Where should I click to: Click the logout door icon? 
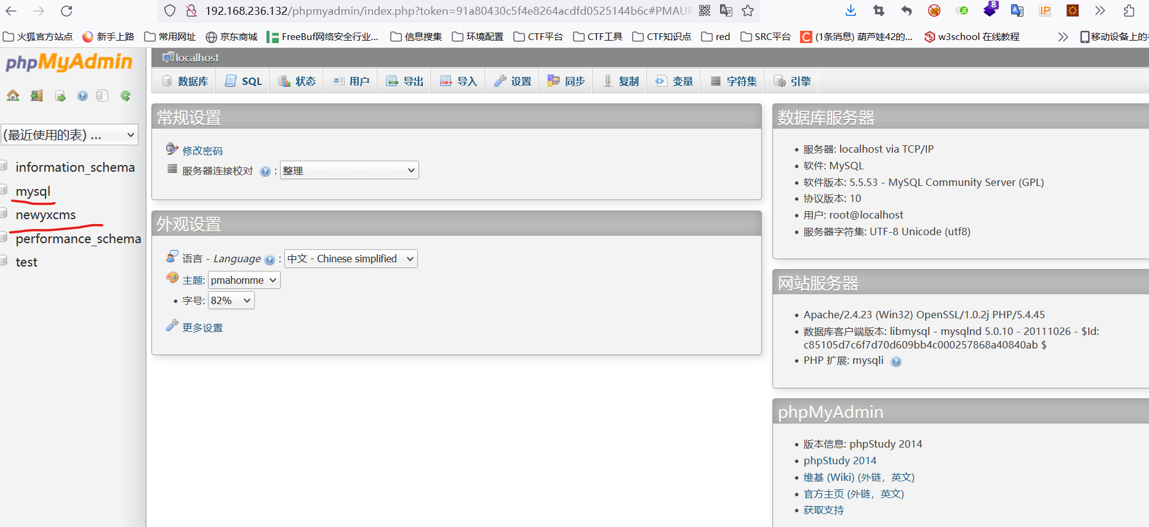pyautogui.click(x=36, y=95)
